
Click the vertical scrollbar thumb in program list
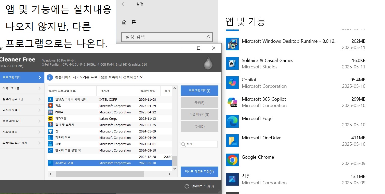(175, 161)
